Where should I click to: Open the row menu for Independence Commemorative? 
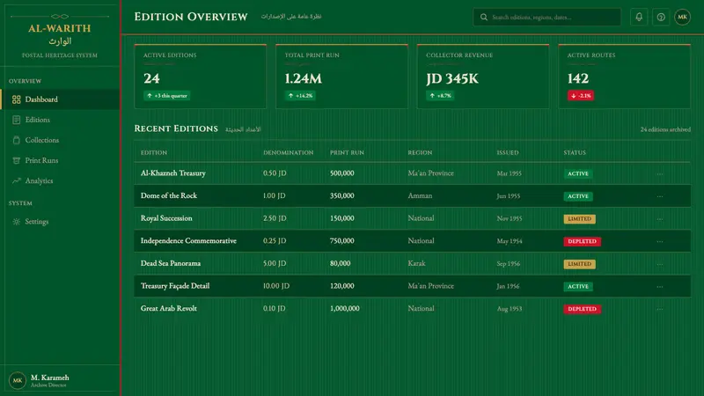coord(659,241)
